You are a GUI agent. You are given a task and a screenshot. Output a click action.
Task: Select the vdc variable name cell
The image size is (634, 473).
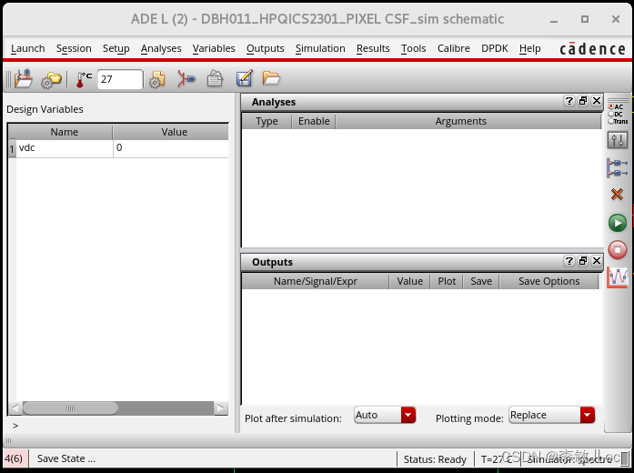65,148
